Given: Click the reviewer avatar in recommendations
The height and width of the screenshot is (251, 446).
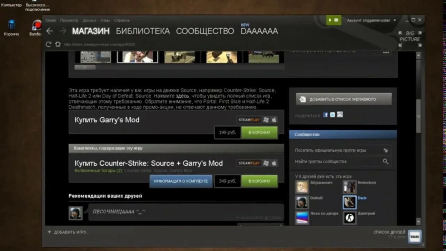Looking at the screenshot, I should (76, 213).
